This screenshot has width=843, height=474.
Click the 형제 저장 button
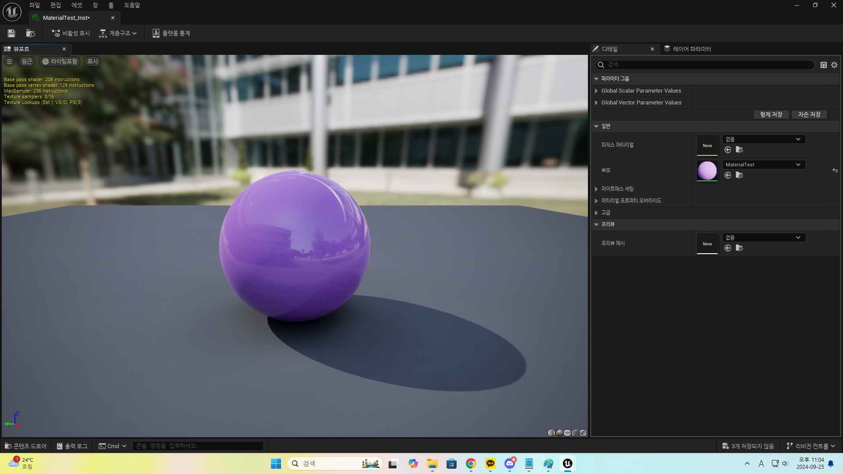click(771, 115)
